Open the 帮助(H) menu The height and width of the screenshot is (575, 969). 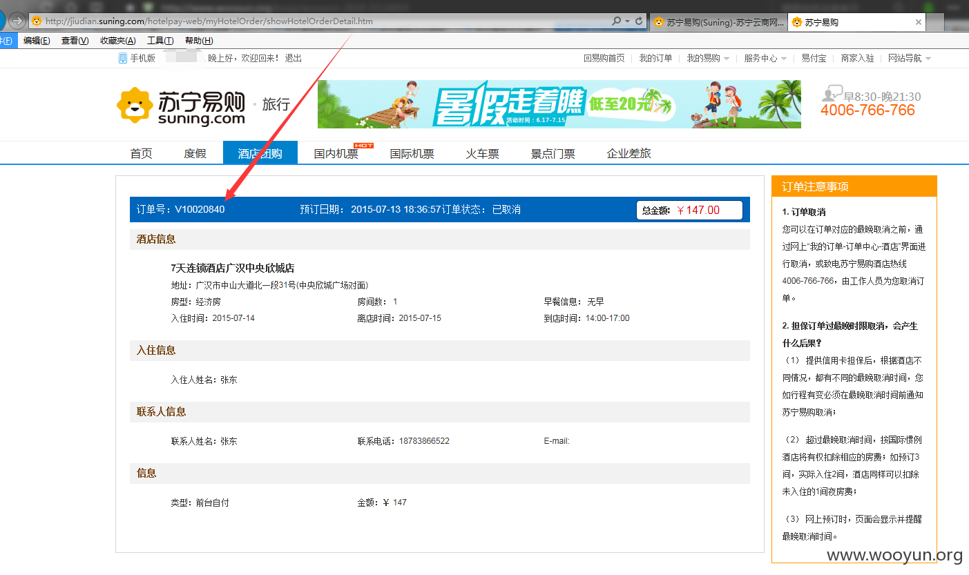tap(199, 41)
